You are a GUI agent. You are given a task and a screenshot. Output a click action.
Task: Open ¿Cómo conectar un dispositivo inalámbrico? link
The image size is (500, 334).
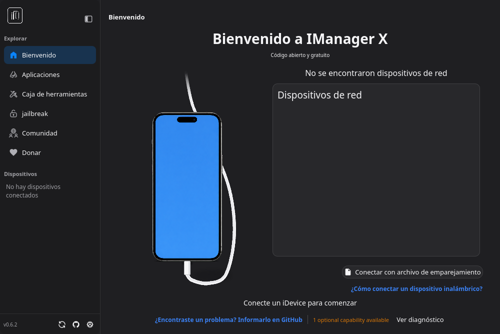[x=416, y=288]
